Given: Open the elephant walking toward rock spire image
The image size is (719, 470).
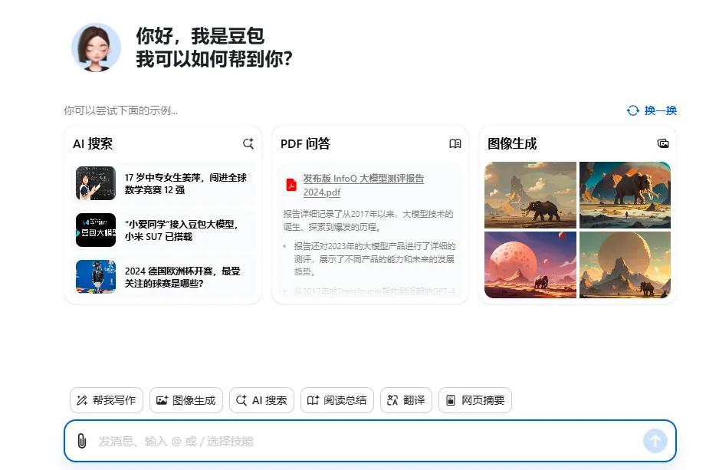Looking at the screenshot, I should point(530,195).
